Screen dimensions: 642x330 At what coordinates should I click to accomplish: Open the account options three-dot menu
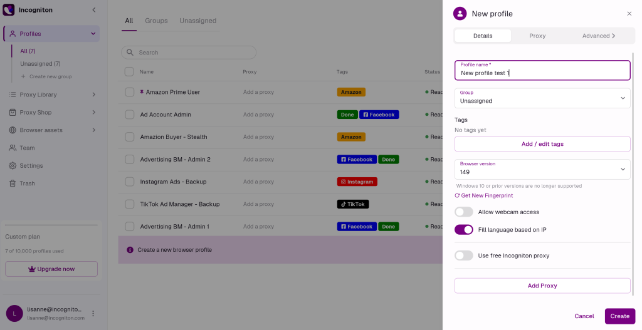(93, 314)
